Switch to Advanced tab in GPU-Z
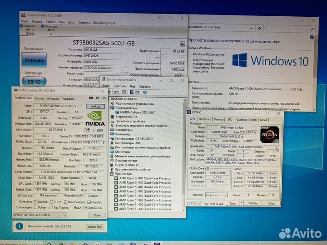The width and height of the screenshot is (327, 245). point(53,98)
